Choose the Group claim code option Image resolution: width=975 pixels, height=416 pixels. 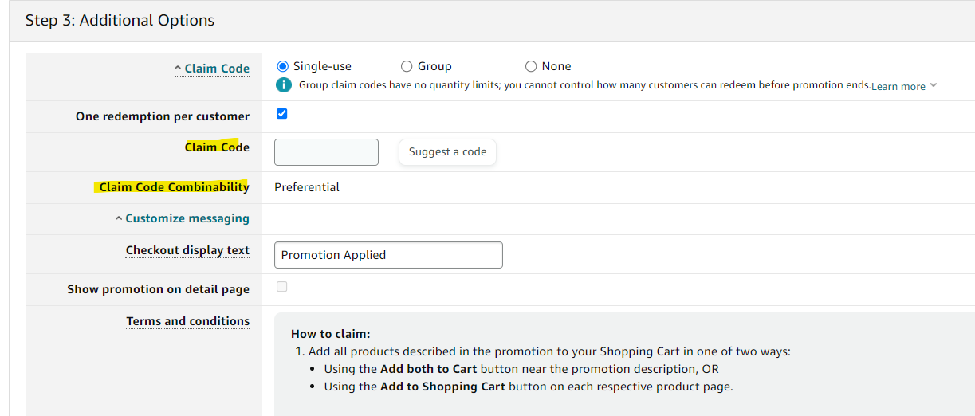(407, 66)
